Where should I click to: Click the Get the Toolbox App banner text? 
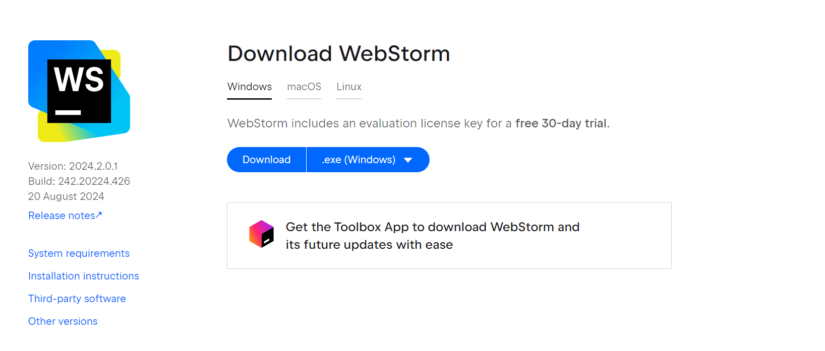(x=433, y=236)
